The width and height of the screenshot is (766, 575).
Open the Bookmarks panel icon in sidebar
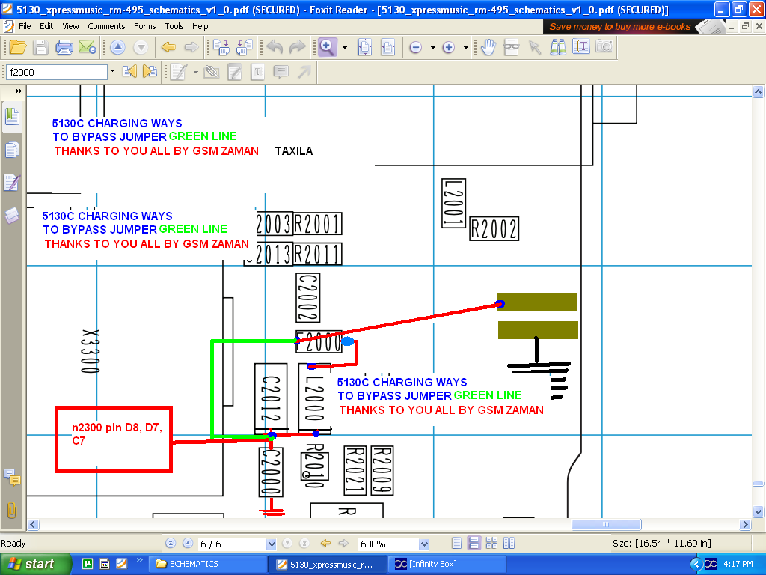[x=12, y=117]
